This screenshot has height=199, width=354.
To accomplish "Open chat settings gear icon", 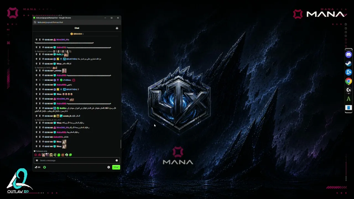I will point(109,167).
